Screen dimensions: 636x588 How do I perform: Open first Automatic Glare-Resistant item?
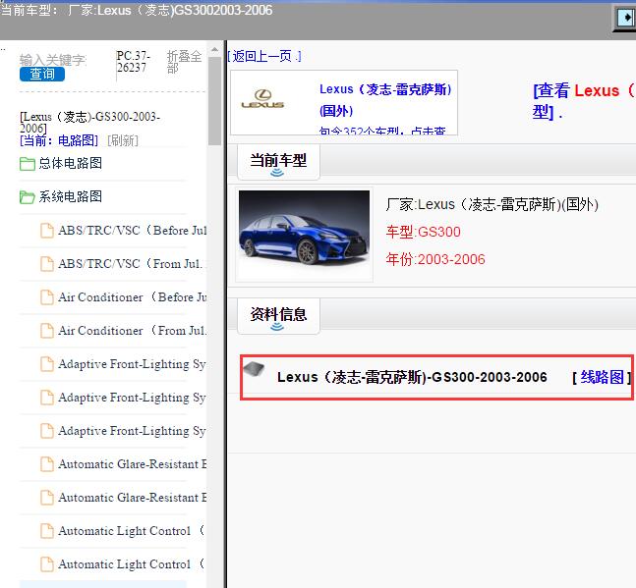(x=133, y=464)
